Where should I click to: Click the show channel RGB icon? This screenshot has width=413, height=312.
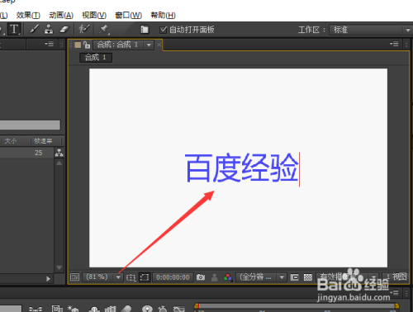(x=228, y=277)
